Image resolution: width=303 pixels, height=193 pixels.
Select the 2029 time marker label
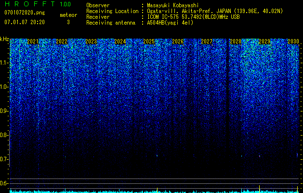tap(264, 41)
